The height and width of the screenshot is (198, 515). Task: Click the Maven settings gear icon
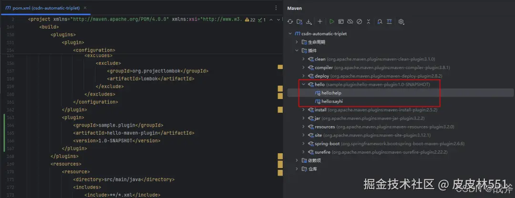(401, 22)
